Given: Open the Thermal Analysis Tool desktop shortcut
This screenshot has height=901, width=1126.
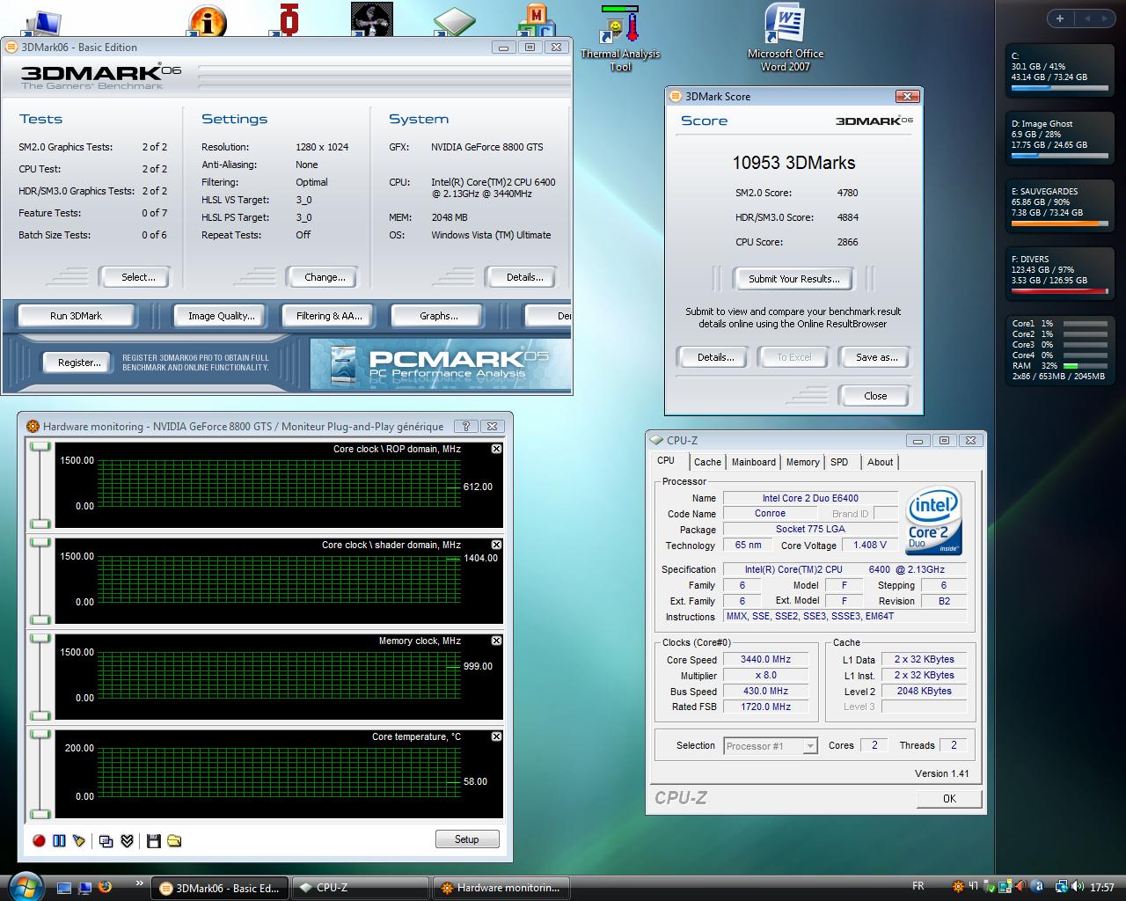Looking at the screenshot, I should (620, 39).
